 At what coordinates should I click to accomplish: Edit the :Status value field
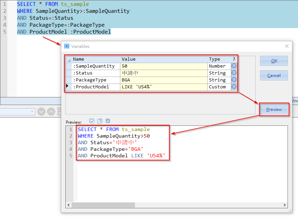pyautogui.click(x=164, y=73)
